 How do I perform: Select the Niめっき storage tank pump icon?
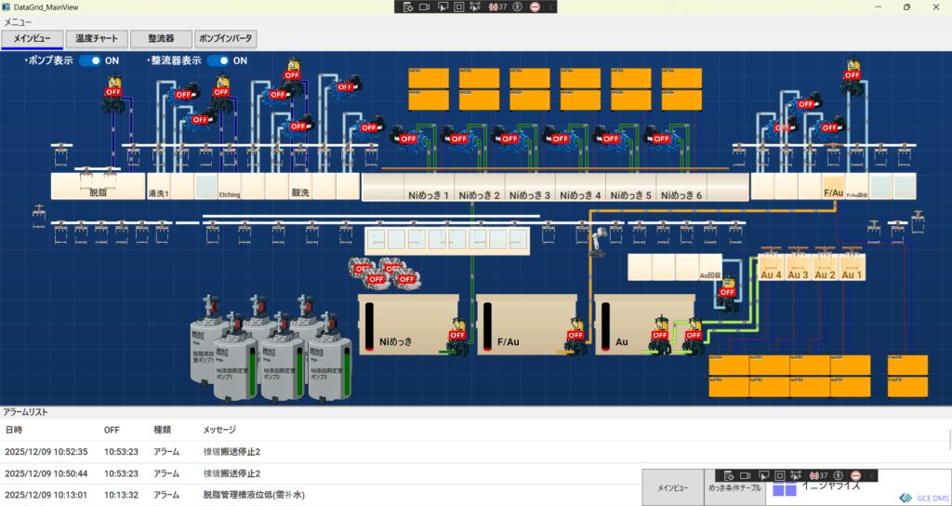pos(457,338)
